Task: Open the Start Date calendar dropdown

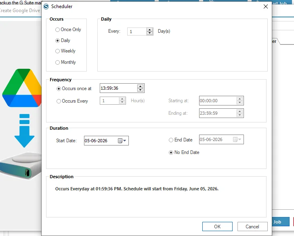Action: click(122, 141)
